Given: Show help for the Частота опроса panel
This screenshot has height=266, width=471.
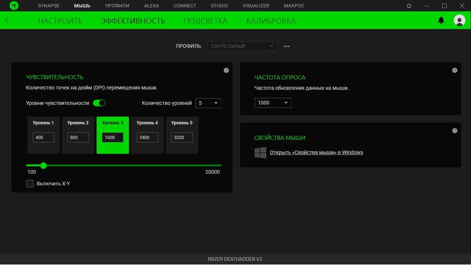Looking at the screenshot, I should coord(455,70).
